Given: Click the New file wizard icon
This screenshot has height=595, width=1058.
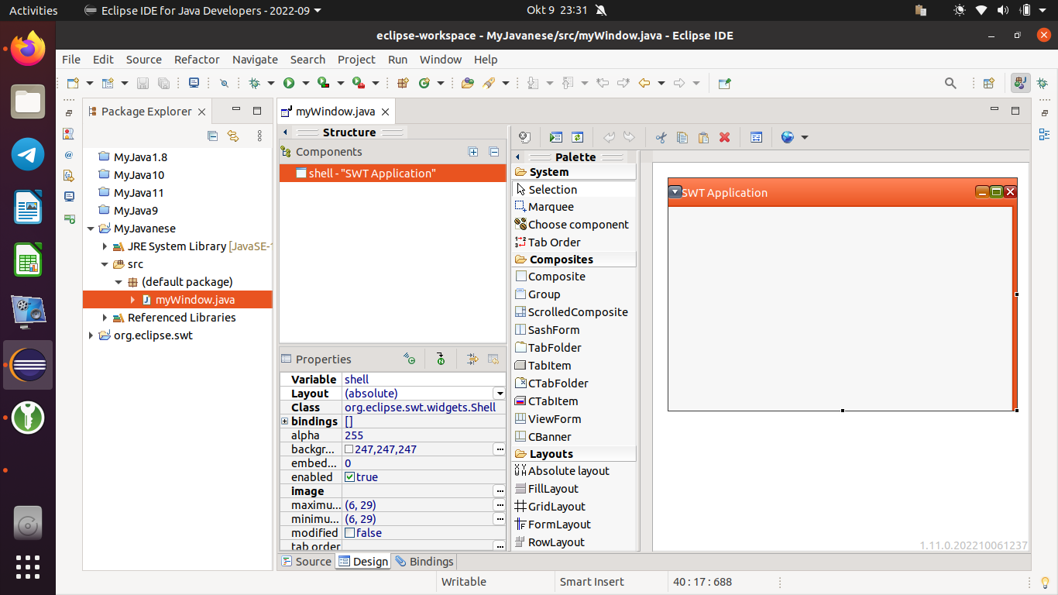Looking at the screenshot, I should 73,83.
